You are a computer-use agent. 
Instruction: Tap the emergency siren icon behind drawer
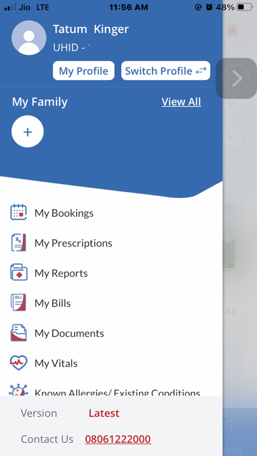232,29
